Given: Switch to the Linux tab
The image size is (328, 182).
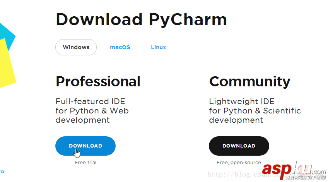Looking at the screenshot, I should click(159, 47).
